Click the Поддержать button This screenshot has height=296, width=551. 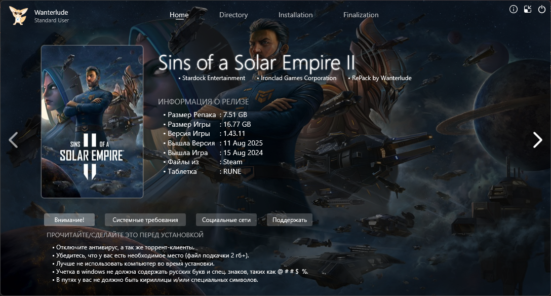290,219
